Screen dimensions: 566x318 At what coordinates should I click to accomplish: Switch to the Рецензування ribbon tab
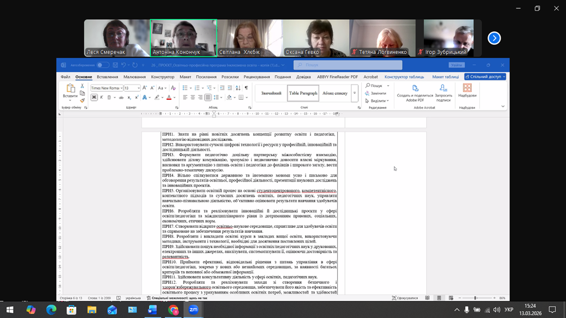(x=257, y=77)
